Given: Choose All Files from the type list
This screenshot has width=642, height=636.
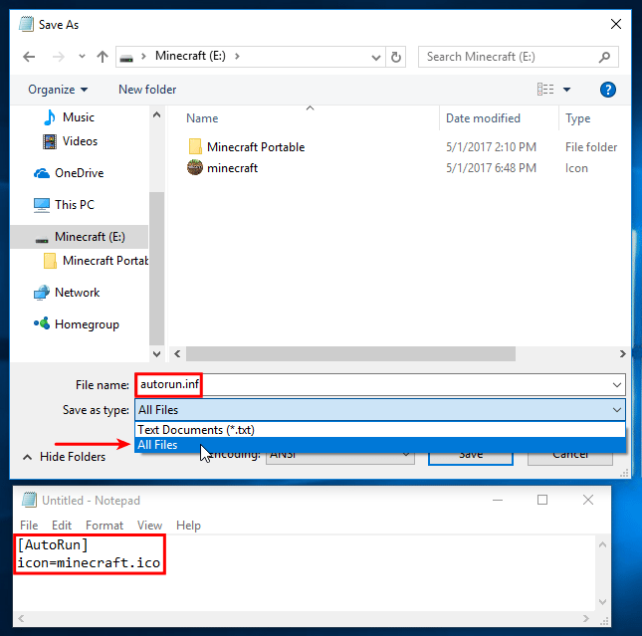Looking at the screenshot, I should [x=380, y=445].
